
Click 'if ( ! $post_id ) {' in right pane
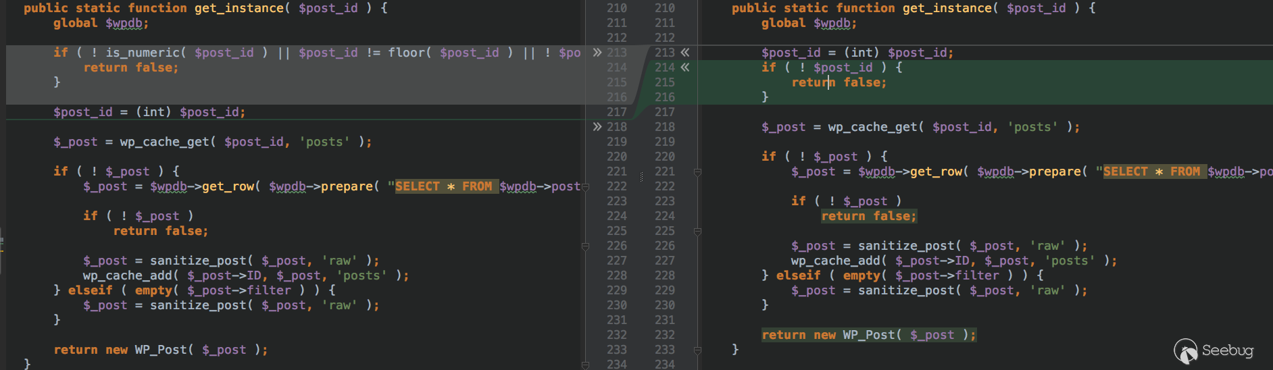tap(832, 68)
